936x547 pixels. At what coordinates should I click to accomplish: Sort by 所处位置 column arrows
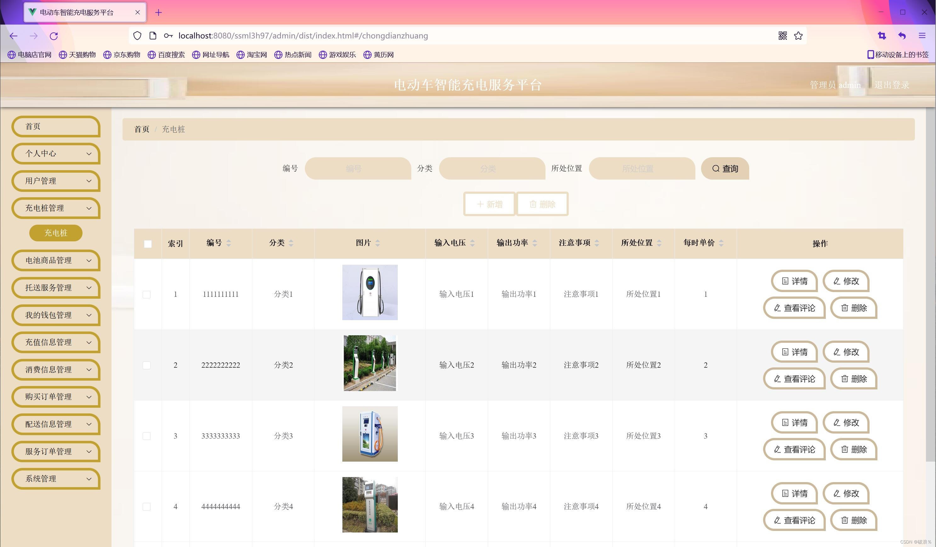[x=659, y=243]
